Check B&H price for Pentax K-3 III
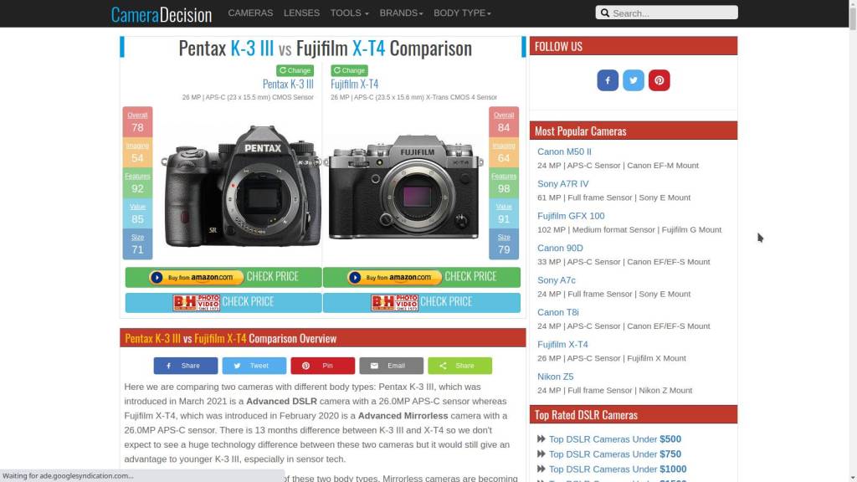The height and width of the screenshot is (482, 857). [223, 302]
